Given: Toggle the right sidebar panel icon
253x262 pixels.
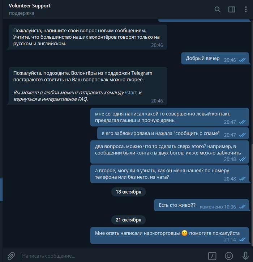Looking at the screenshot, I should coord(232,9).
